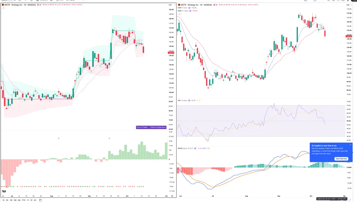Viewport: 357px width, 202px height.
Task: Select the 1M time range
Action: [11, 200]
